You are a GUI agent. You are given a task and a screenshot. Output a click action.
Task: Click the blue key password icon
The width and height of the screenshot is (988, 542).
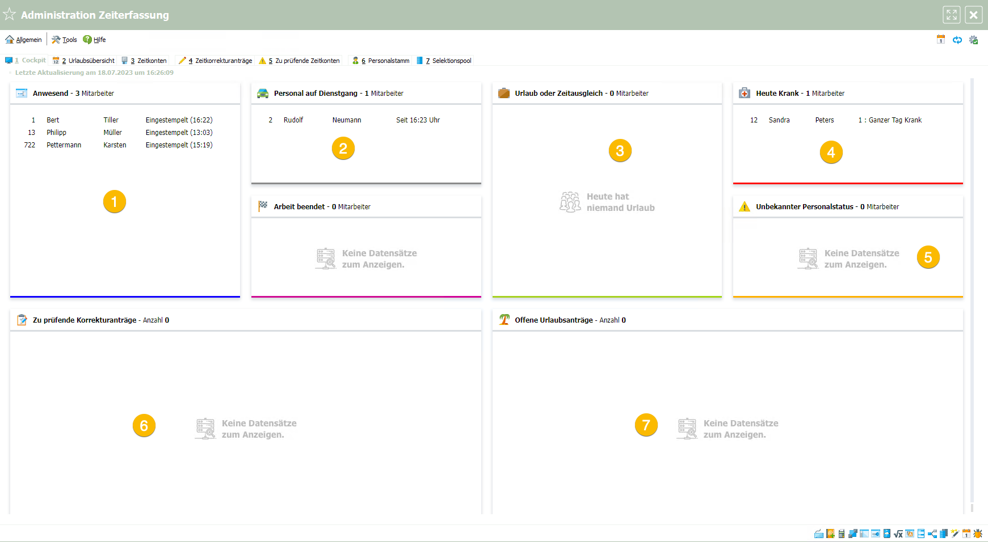tap(876, 533)
